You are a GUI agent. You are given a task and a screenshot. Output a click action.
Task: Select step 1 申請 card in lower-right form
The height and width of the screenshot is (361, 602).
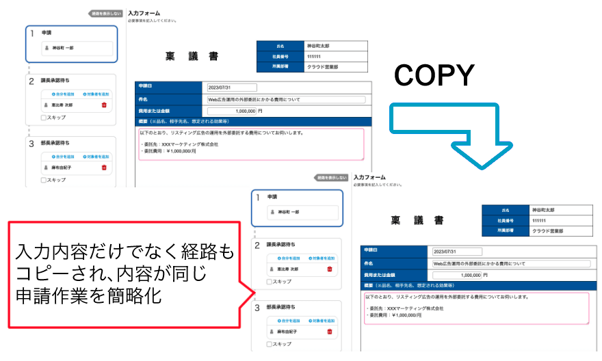click(297, 208)
